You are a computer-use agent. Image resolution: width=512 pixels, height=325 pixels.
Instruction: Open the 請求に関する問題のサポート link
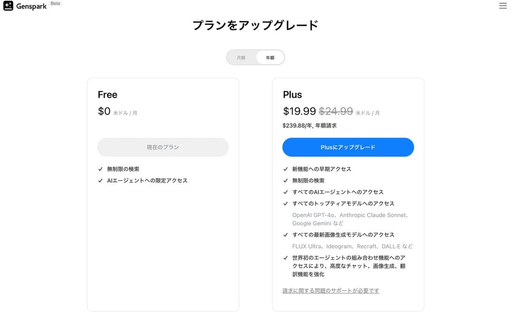(x=331, y=291)
